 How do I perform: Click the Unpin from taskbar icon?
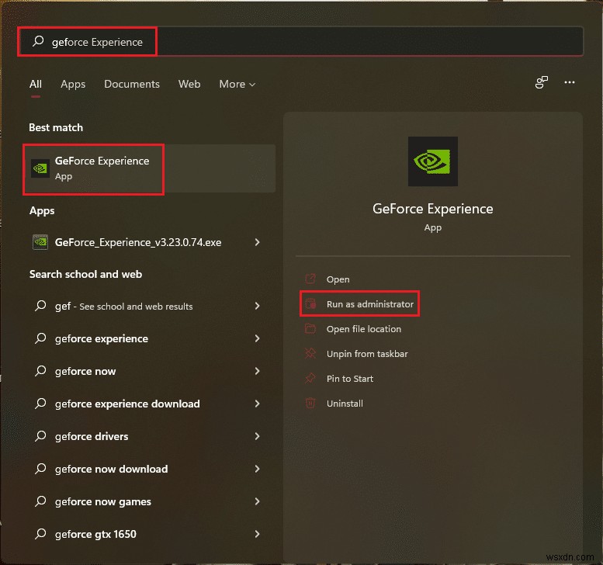tap(310, 354)
